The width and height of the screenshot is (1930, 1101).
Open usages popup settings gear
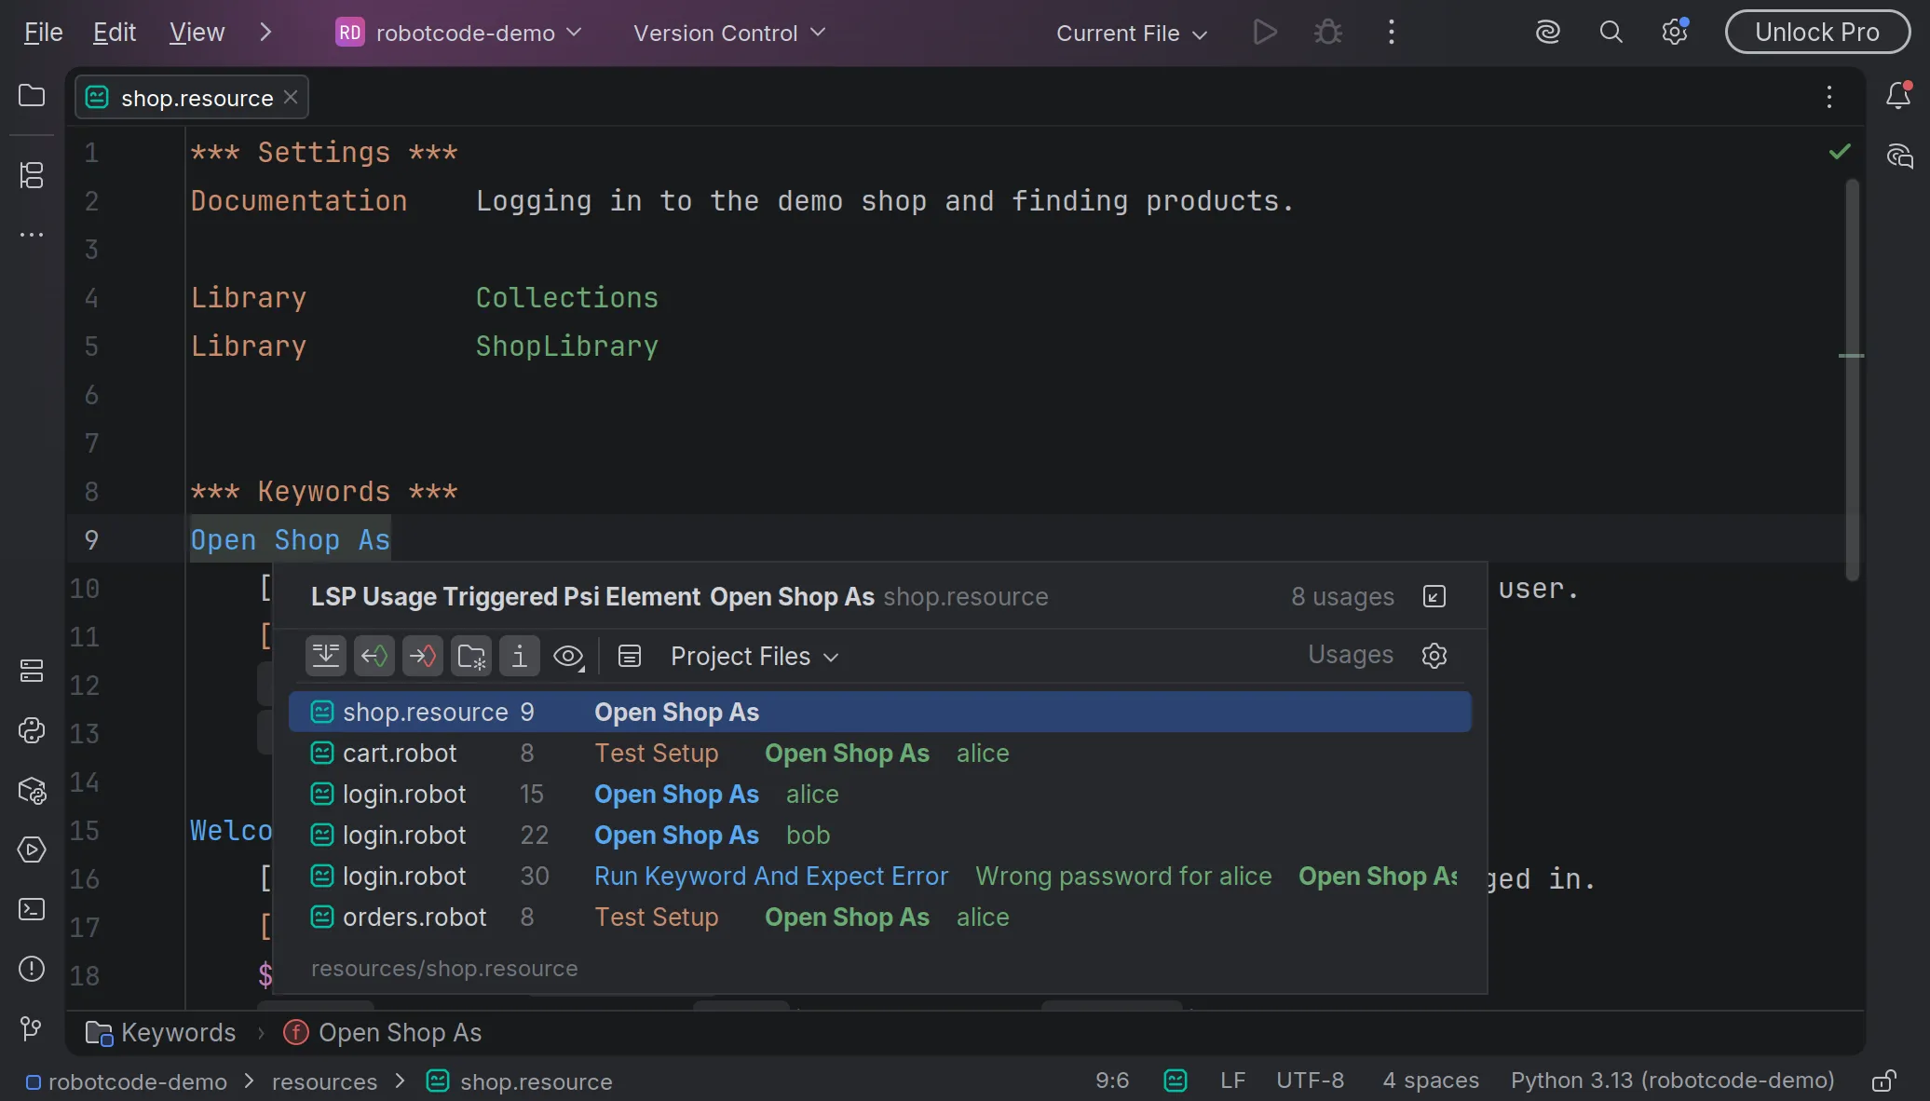[x=1434, y=656]
